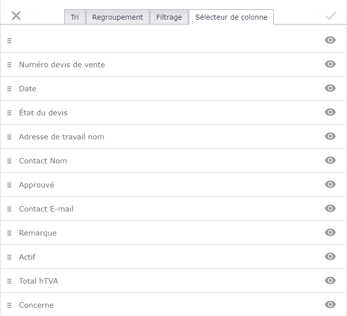Click the drag handle beside Concerne
The image size is (347, 316).
click(x=9, y=305)
